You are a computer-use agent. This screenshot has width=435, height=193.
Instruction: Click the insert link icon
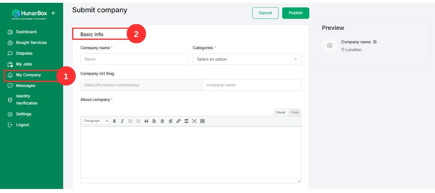click(178, 121)
